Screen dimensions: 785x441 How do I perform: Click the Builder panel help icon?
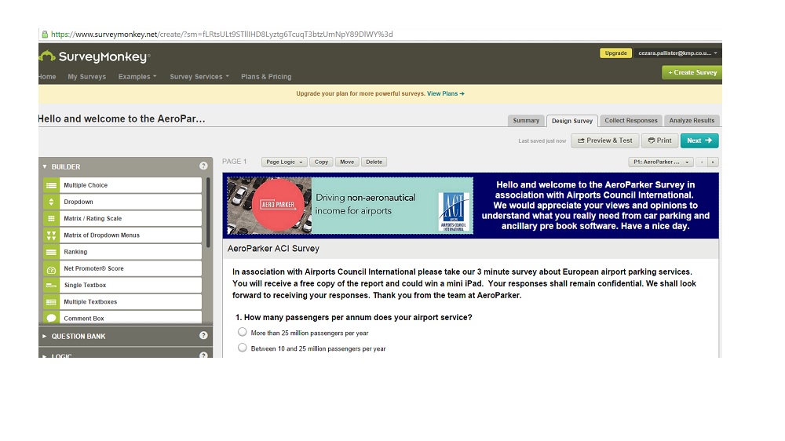click(203, 166)
